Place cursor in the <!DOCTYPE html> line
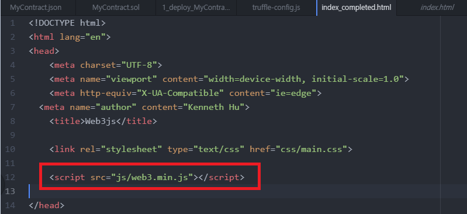The width and height of the screenshot is (467, 214). pyautogui.click(x=67, y=23)
